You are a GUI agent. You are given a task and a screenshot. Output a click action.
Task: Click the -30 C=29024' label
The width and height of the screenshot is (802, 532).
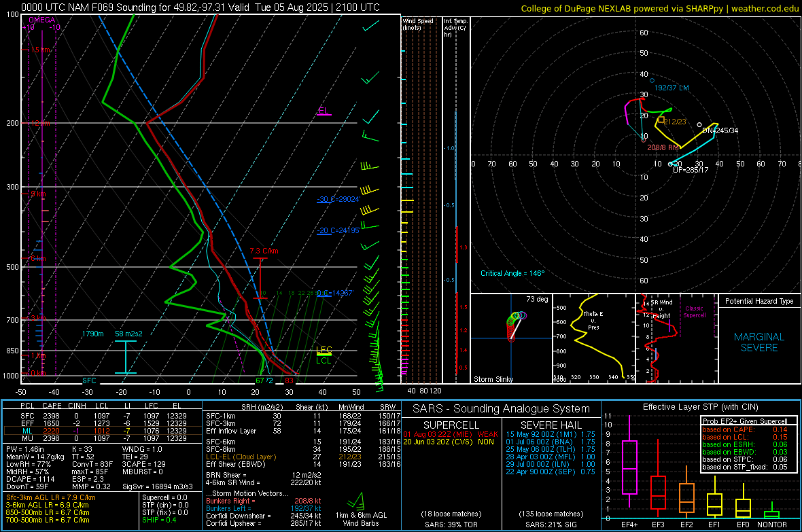(339, 199)
